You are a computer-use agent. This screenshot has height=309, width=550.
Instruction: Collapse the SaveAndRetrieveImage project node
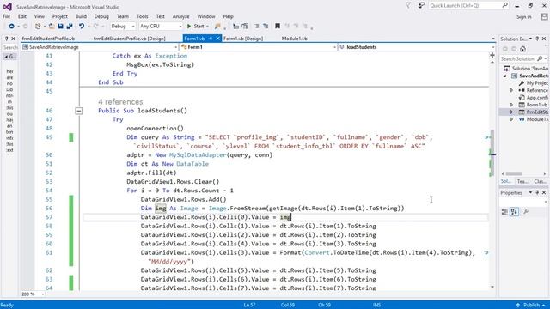(505, 76)
